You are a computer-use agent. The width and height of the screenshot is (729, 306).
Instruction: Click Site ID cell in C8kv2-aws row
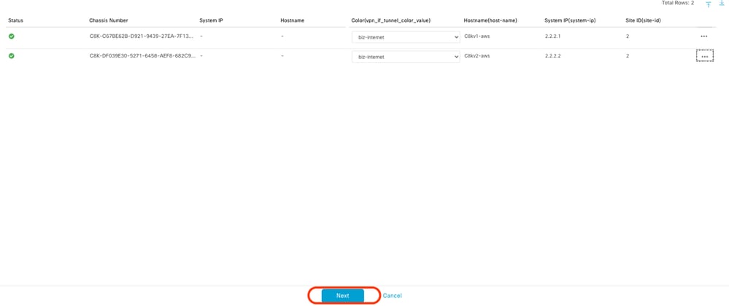point(628,55)
